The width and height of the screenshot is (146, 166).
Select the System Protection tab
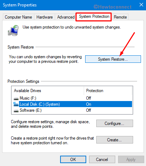[94, 16]
